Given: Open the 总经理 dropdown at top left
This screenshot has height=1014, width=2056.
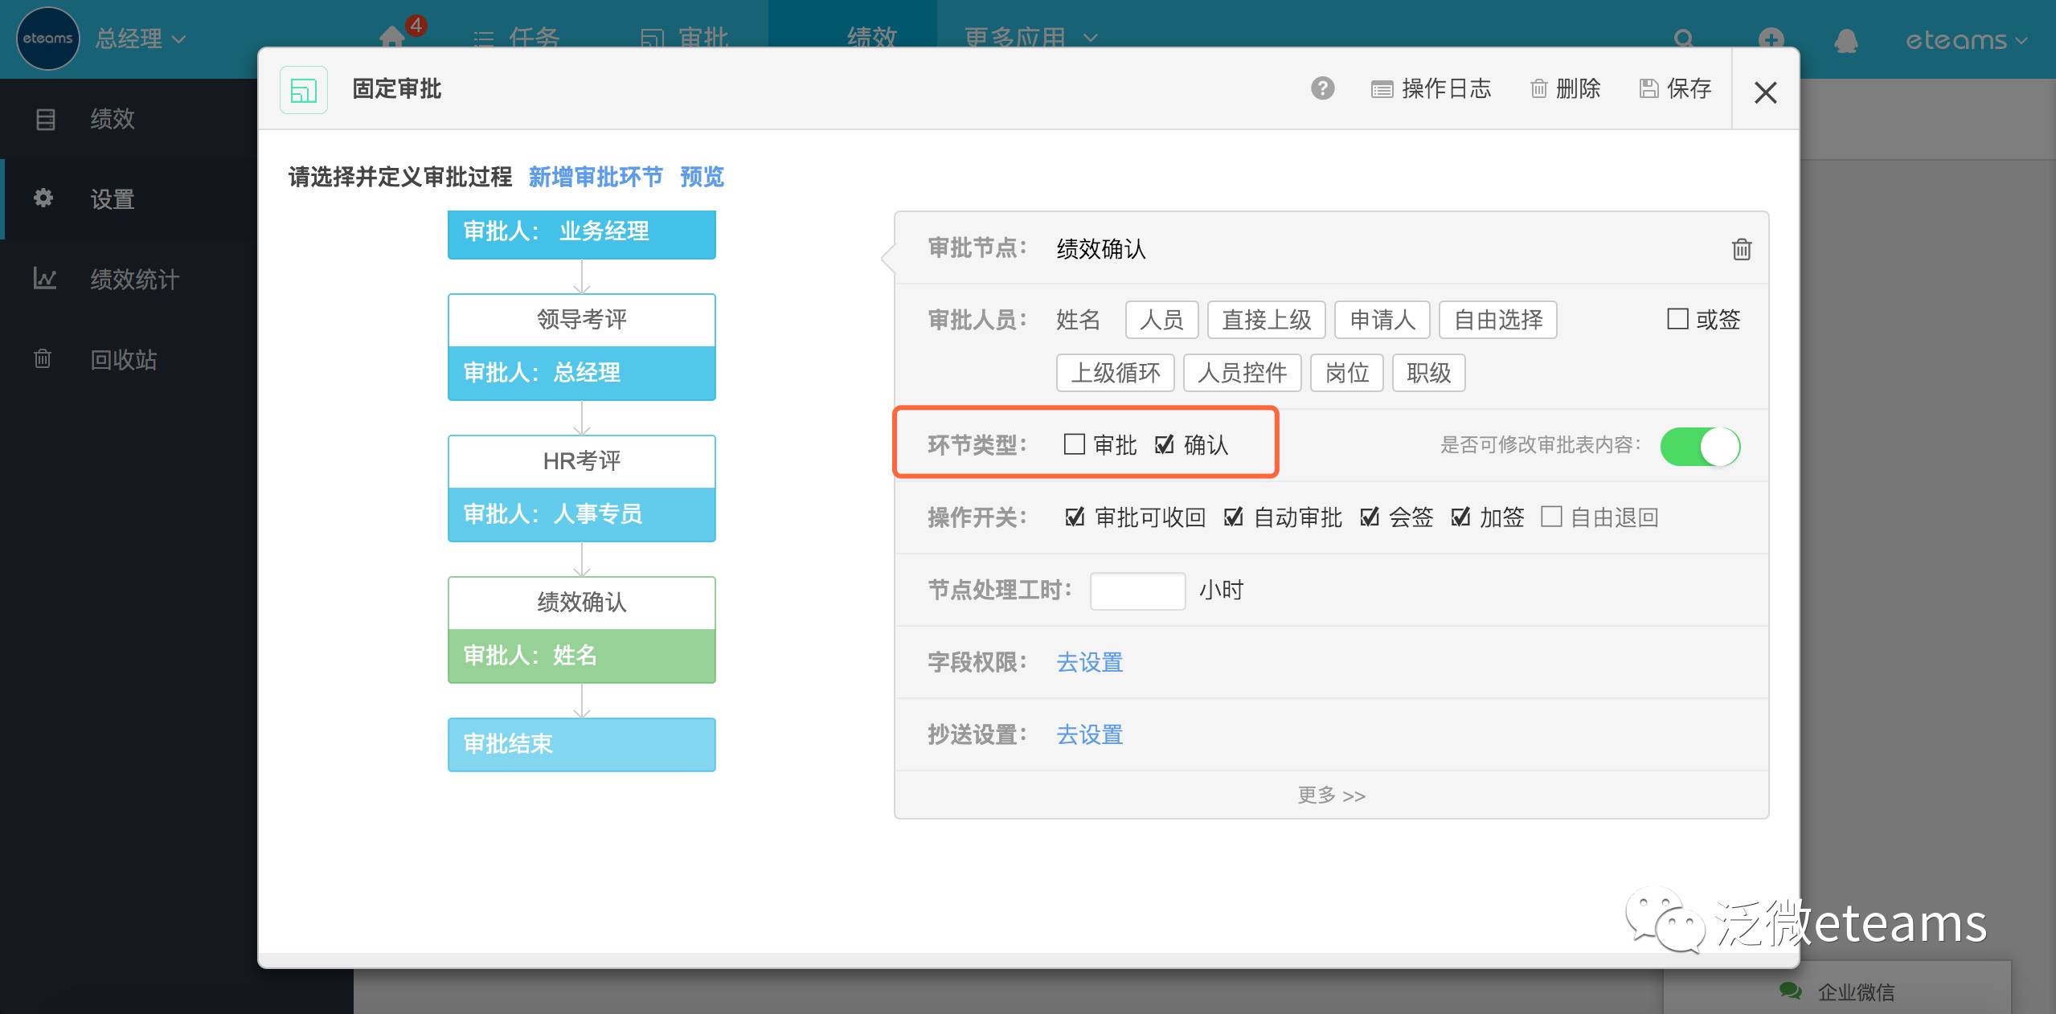Looking at the screenshot, I should pyautogui.click(x=141, y=39).
